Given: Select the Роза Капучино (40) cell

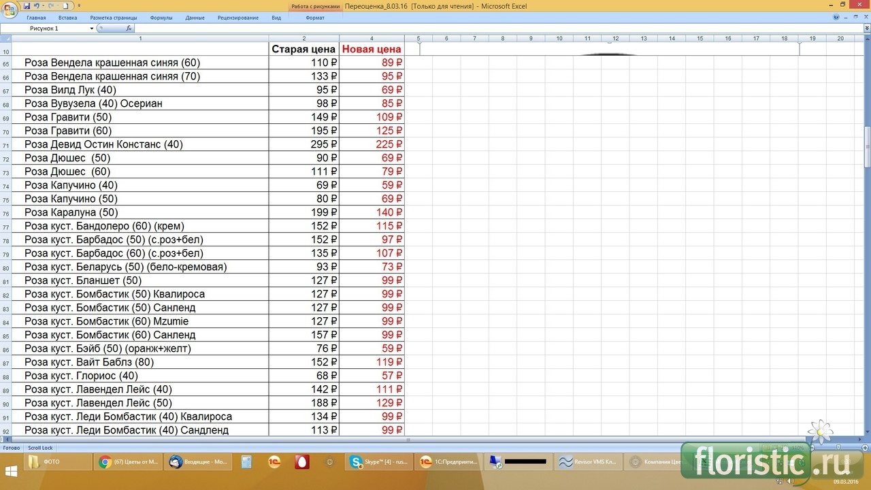Looking at the screenshot, I should tap(139, 185).
